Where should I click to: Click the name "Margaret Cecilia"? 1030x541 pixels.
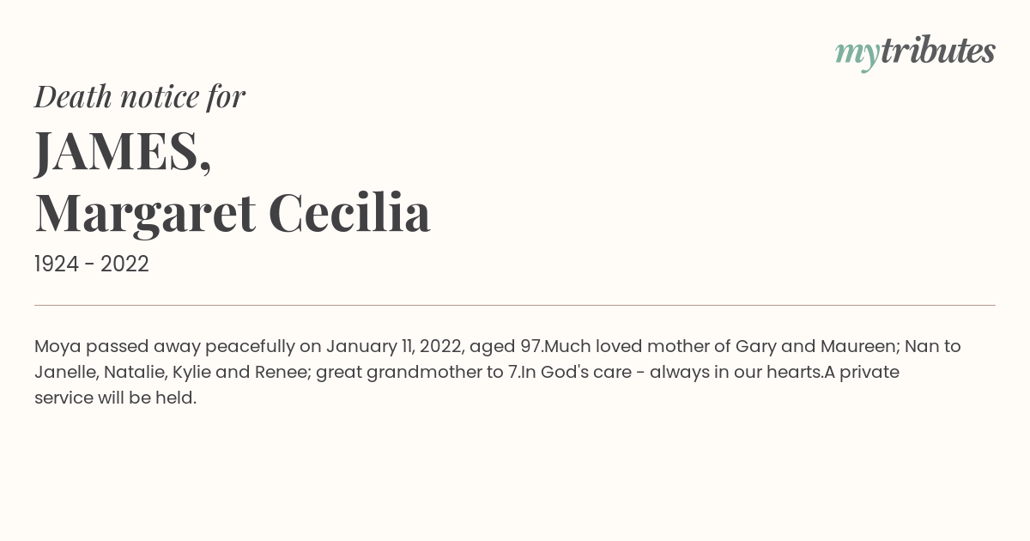[x=233, y=214]
